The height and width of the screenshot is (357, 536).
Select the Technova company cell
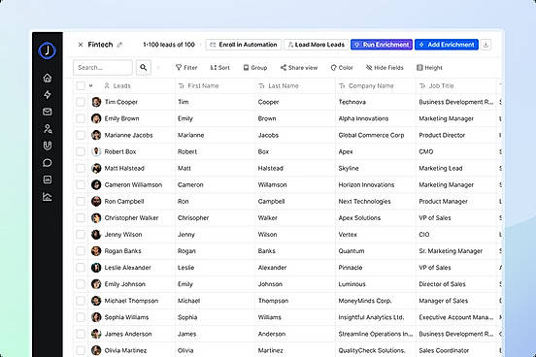click(376, 102)
